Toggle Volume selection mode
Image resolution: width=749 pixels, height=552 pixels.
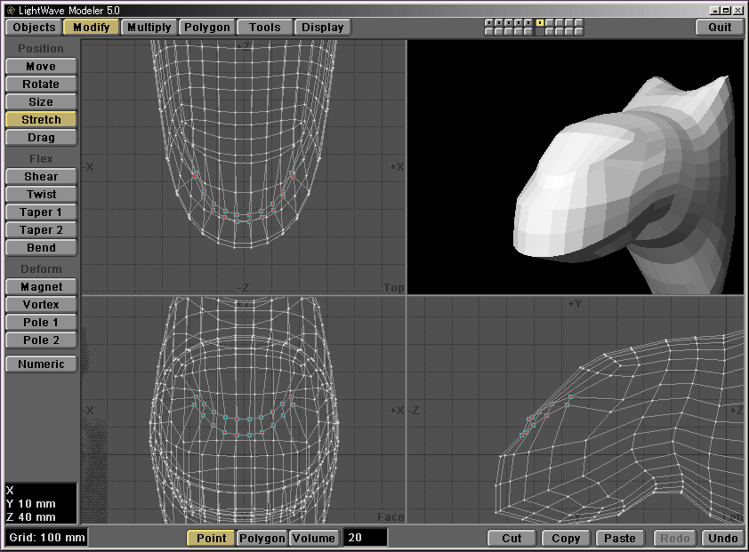pyautogui.click(x=313, y=538)
